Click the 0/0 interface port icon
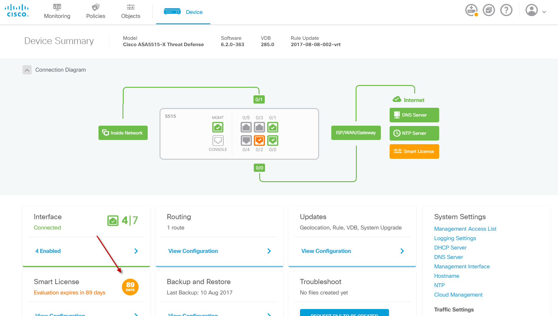 (273, 141)
